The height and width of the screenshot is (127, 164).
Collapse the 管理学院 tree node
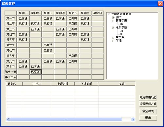[x=113, y=21]
